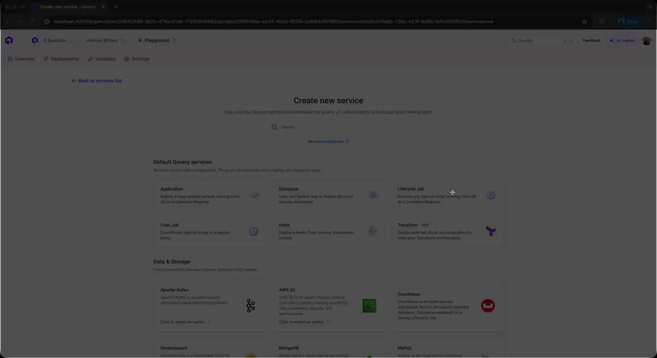
Task: Bookmark page with the star icon
Action: tap(585, 22)
